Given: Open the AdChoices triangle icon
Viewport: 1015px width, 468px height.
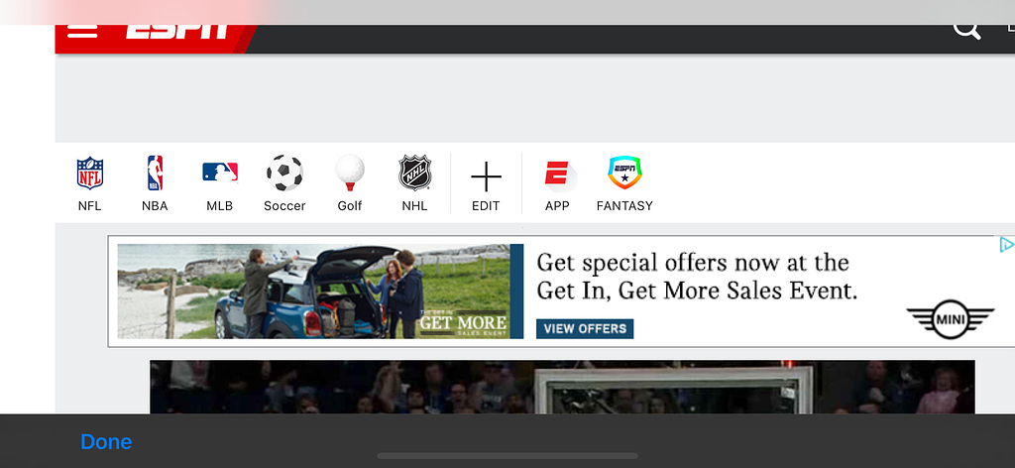Looking at the screenshot, I should coord(1007,245).
